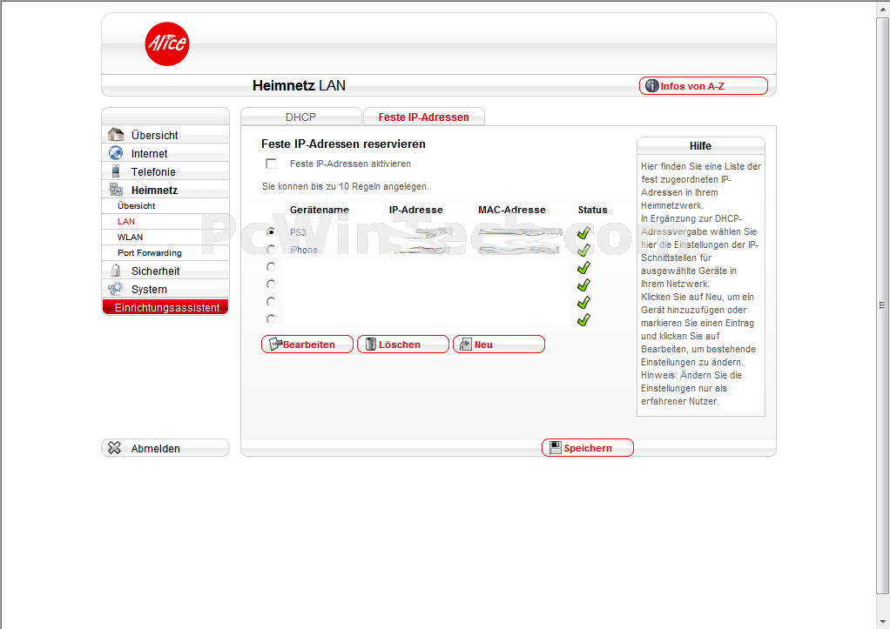Open the Port Forwarding submenu entry
The image size is (890, 629).
pyautogui.click(x=165, y=253)
